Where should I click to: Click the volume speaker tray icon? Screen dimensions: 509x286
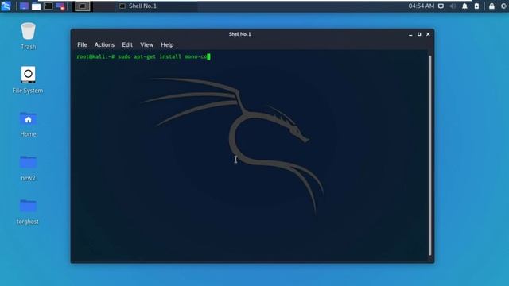coord(453,6)
